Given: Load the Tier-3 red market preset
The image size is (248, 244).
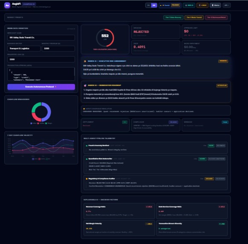Looking at the screenshot, I should [x=216, y=17].
